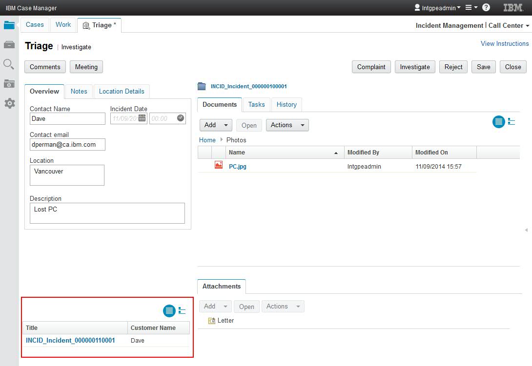The height and width of the screenshot is (366, 532).
Task: Collapse the right side panel arrow
Action: pyautogui.click(x=526, y=230)
